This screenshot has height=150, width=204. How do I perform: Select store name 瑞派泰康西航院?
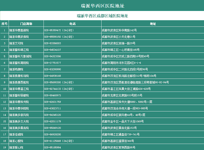pos(19,82)
